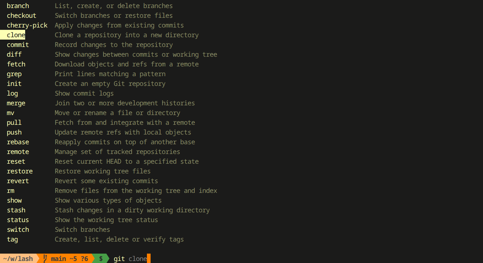Click the 'Switch branches or restore files' description
This screenshot has height=263, width=483.
pyautogui.click(x=114, y=15)
